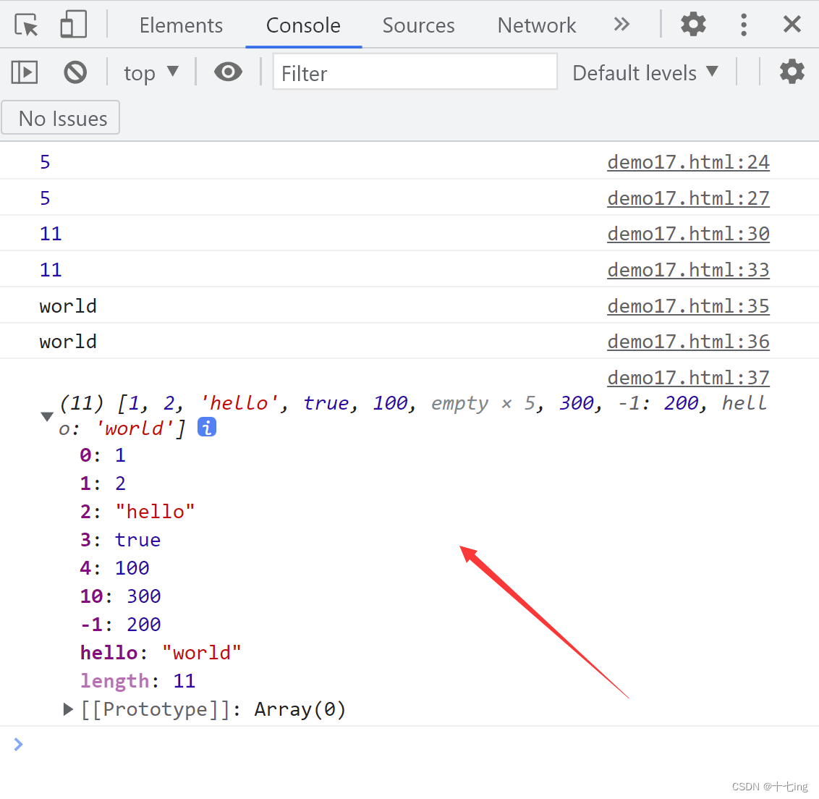Click the logged world from demo17.html:35
Image resolution: width=819 pixels, height=799 pixels.
click(x=68, y=305)
